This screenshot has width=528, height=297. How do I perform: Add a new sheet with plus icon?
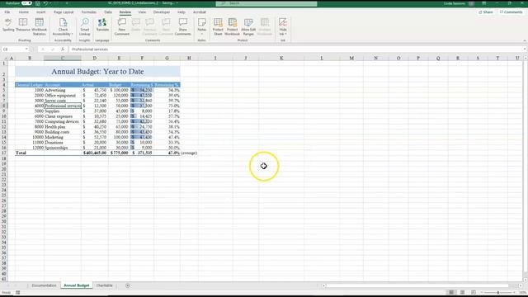(128, 285)
